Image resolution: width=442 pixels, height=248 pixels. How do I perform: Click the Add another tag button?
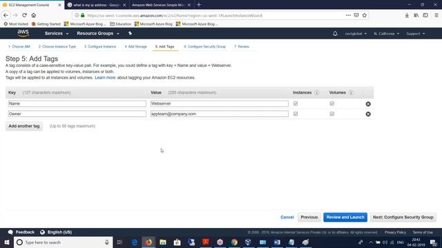click(x=24, y=126)
